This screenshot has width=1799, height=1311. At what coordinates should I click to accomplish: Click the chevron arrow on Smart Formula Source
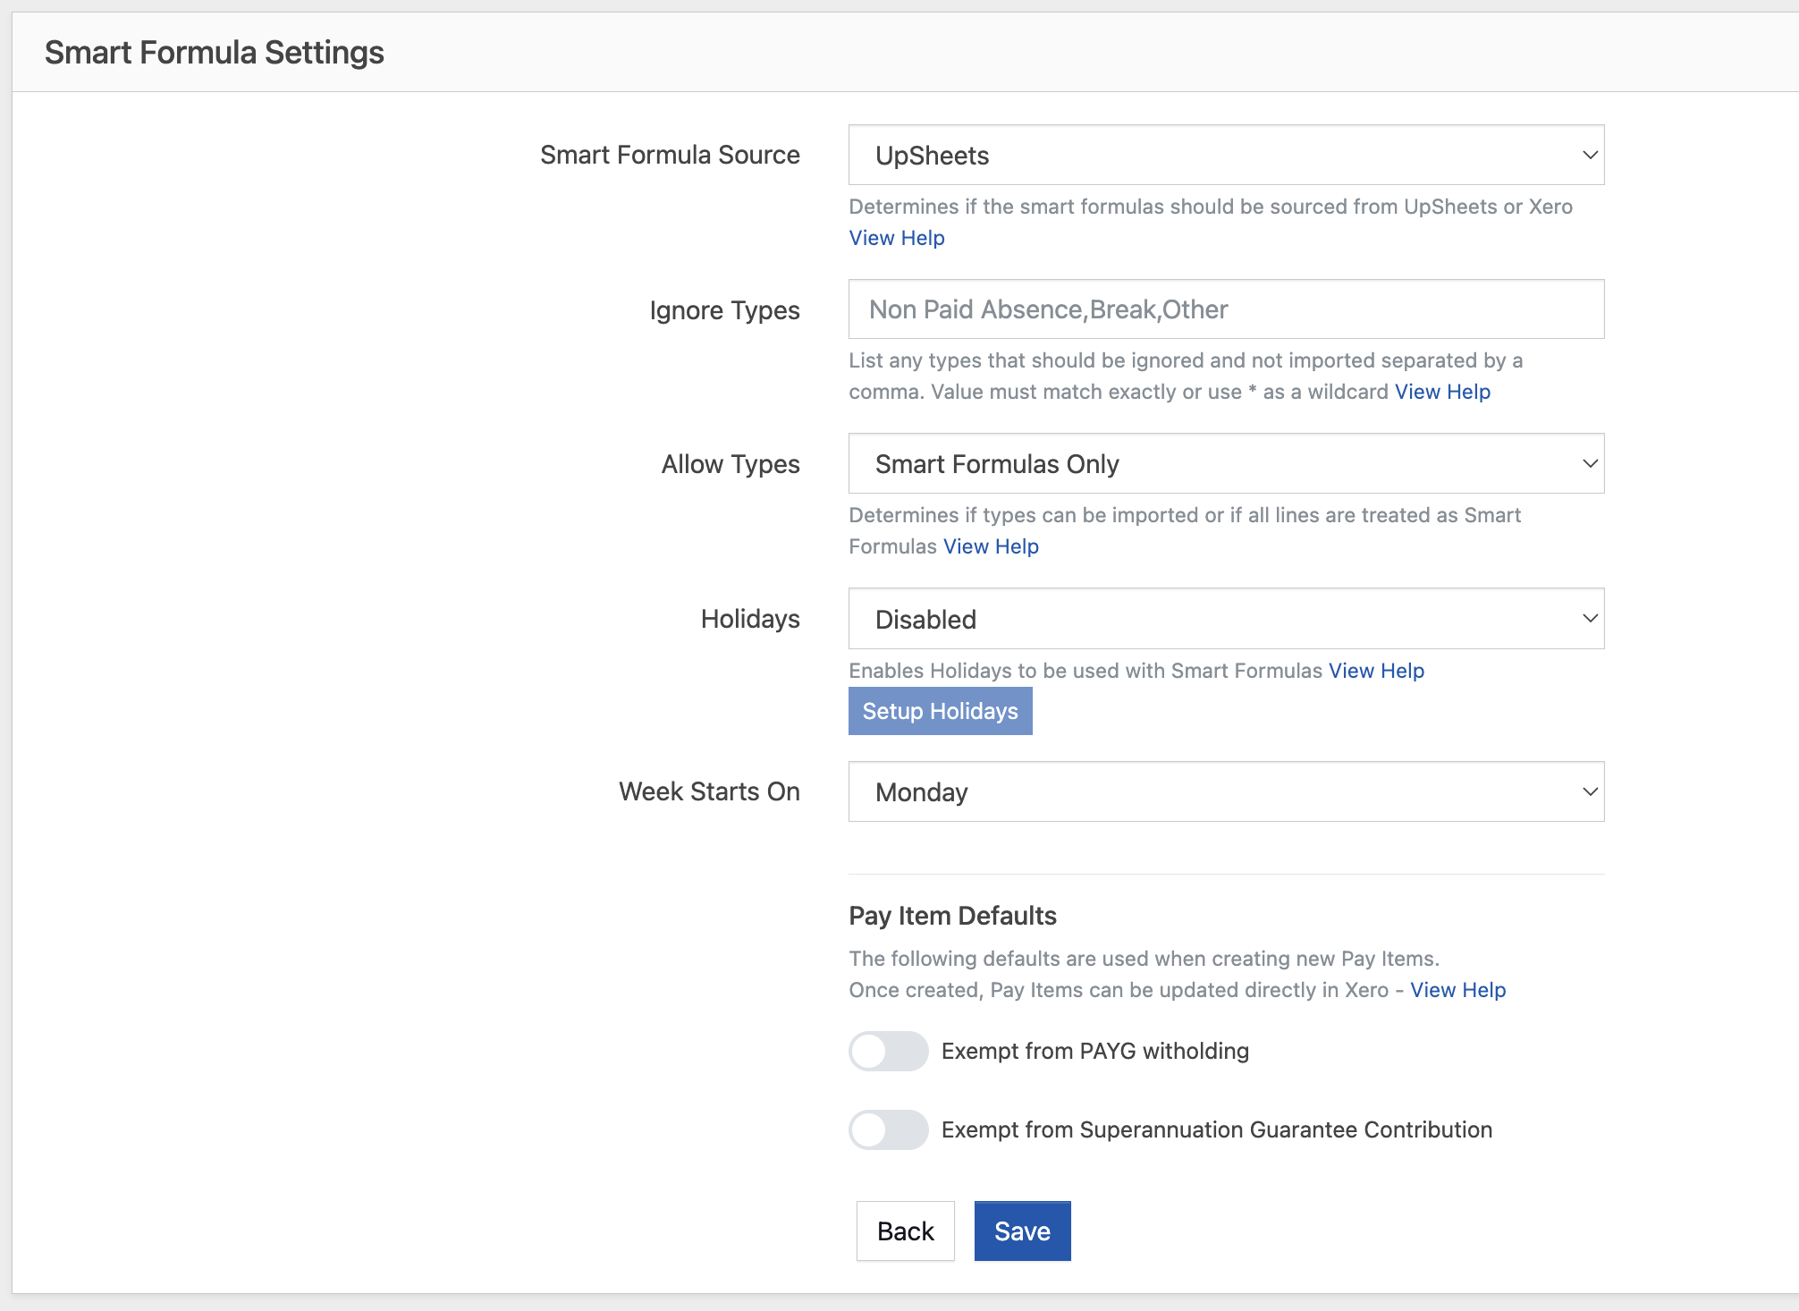tap(1590, 156)
